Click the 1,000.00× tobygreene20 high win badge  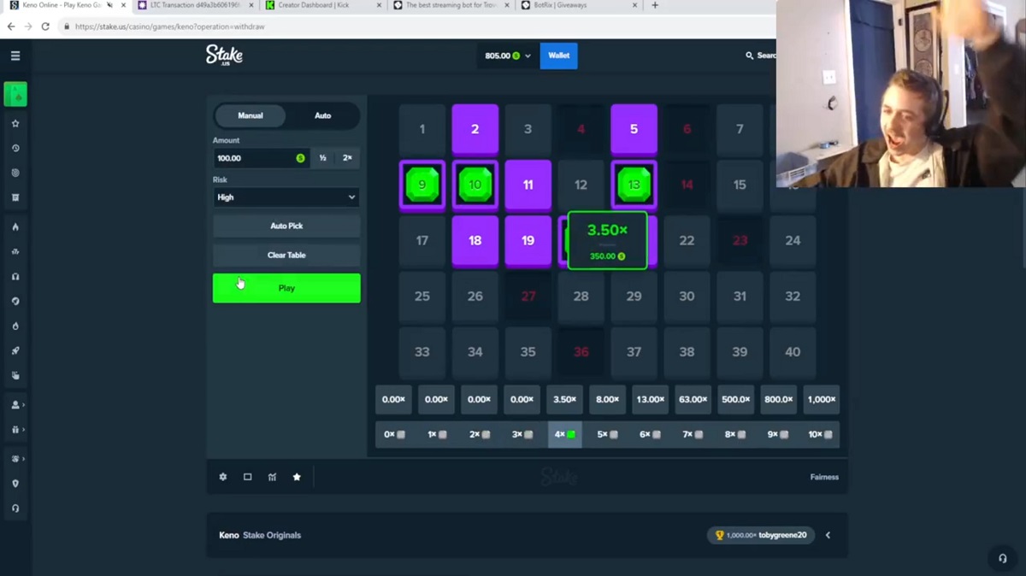click(x=760, y=535)
